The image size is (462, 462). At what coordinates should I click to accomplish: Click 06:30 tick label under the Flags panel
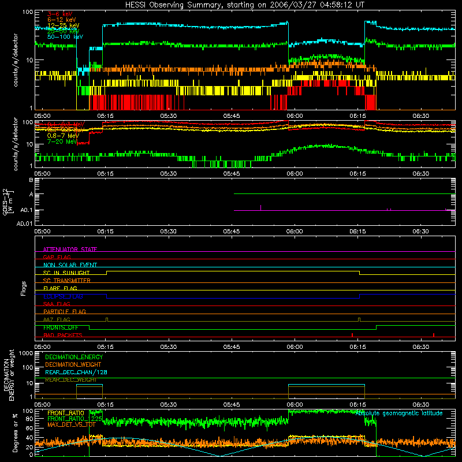coord(421,347)
